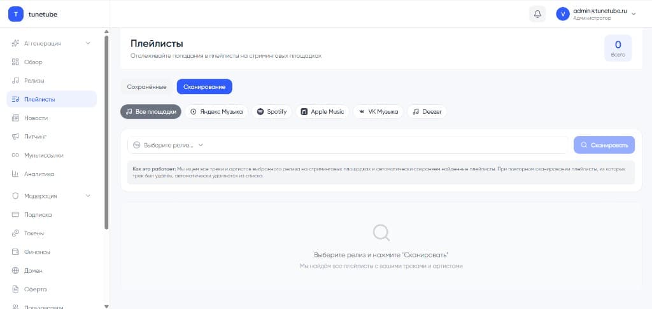Expand the admin account menu chevron
The height and width of the screenshot is (309, 652).
[634, 14]
